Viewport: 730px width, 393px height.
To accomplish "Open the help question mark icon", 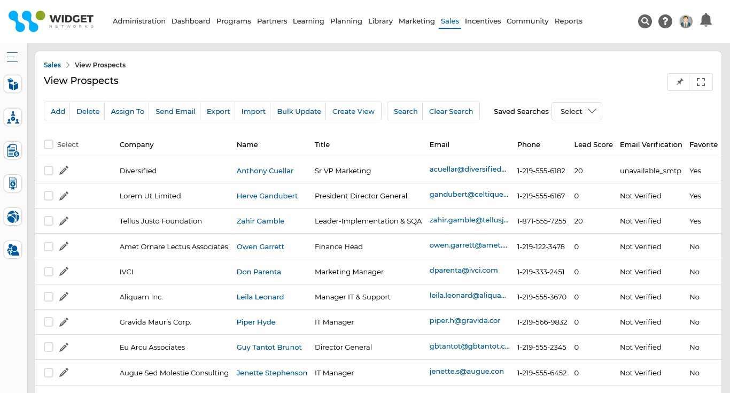I will pyautogui.click(x=665, y=21).
